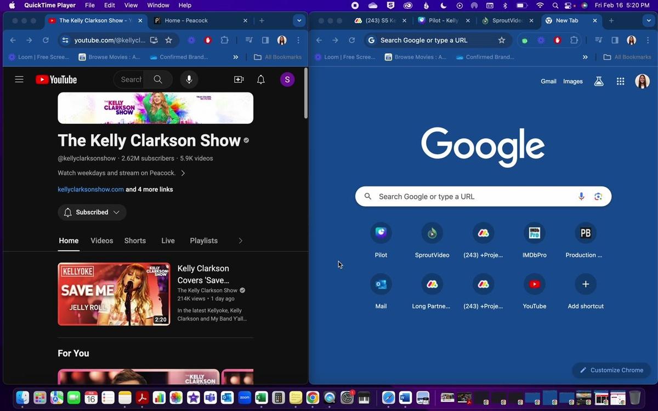Click the Gmail link

tap(548, 81)
